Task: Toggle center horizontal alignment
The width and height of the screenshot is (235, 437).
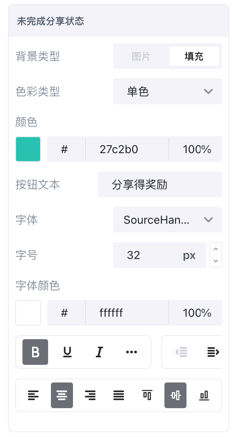Action: tap(62, 395)
